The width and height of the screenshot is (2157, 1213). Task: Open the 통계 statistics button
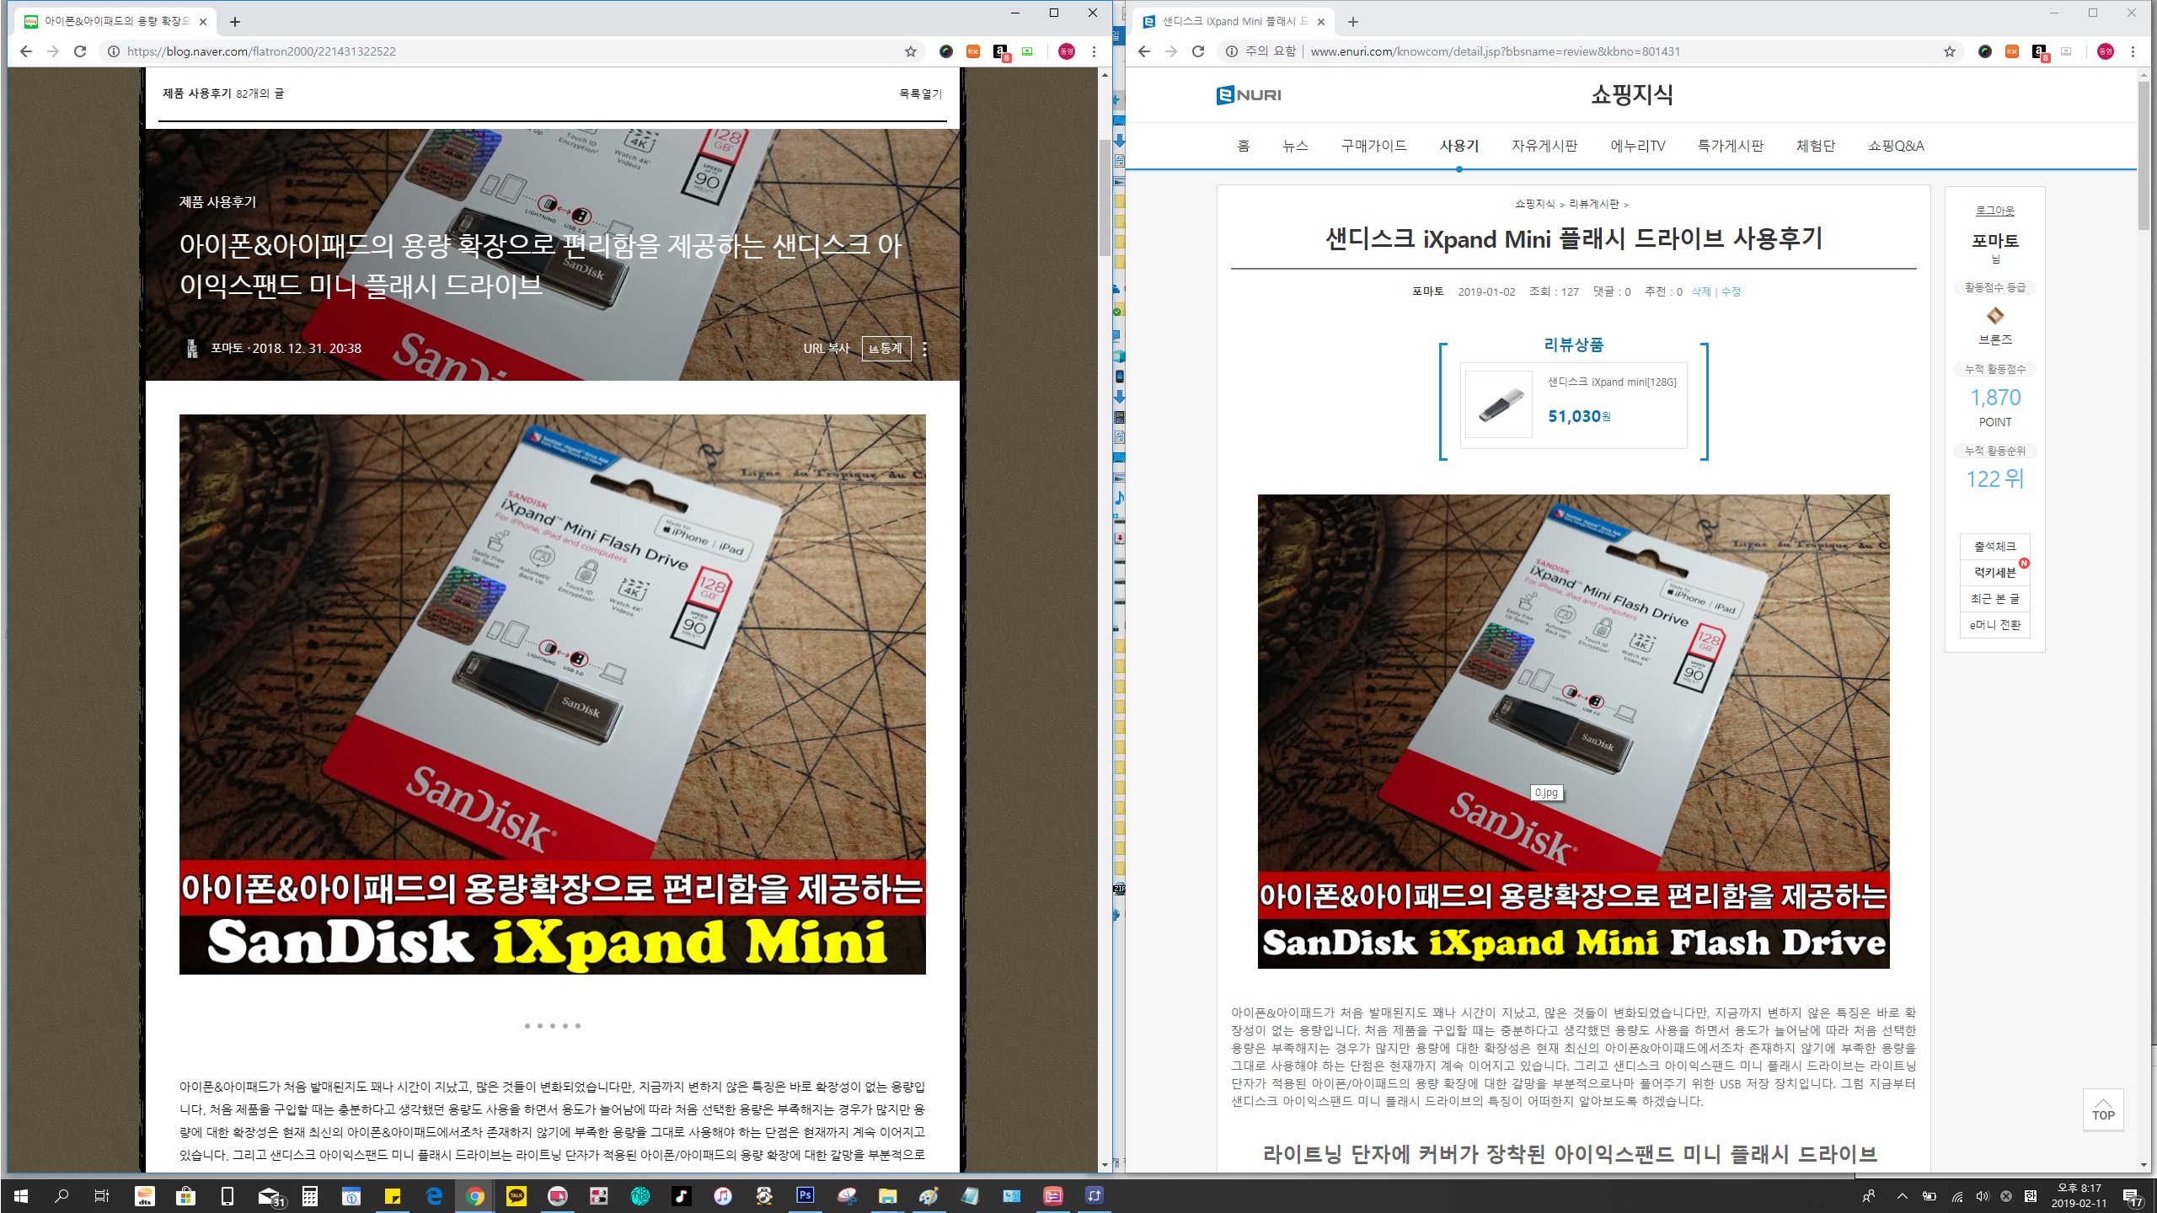click(x=886, y=349)
